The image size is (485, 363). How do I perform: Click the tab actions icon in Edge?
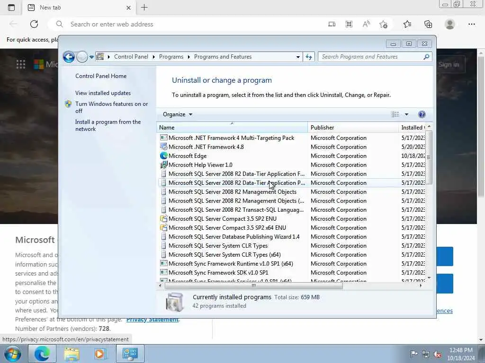tap(11, 8)
